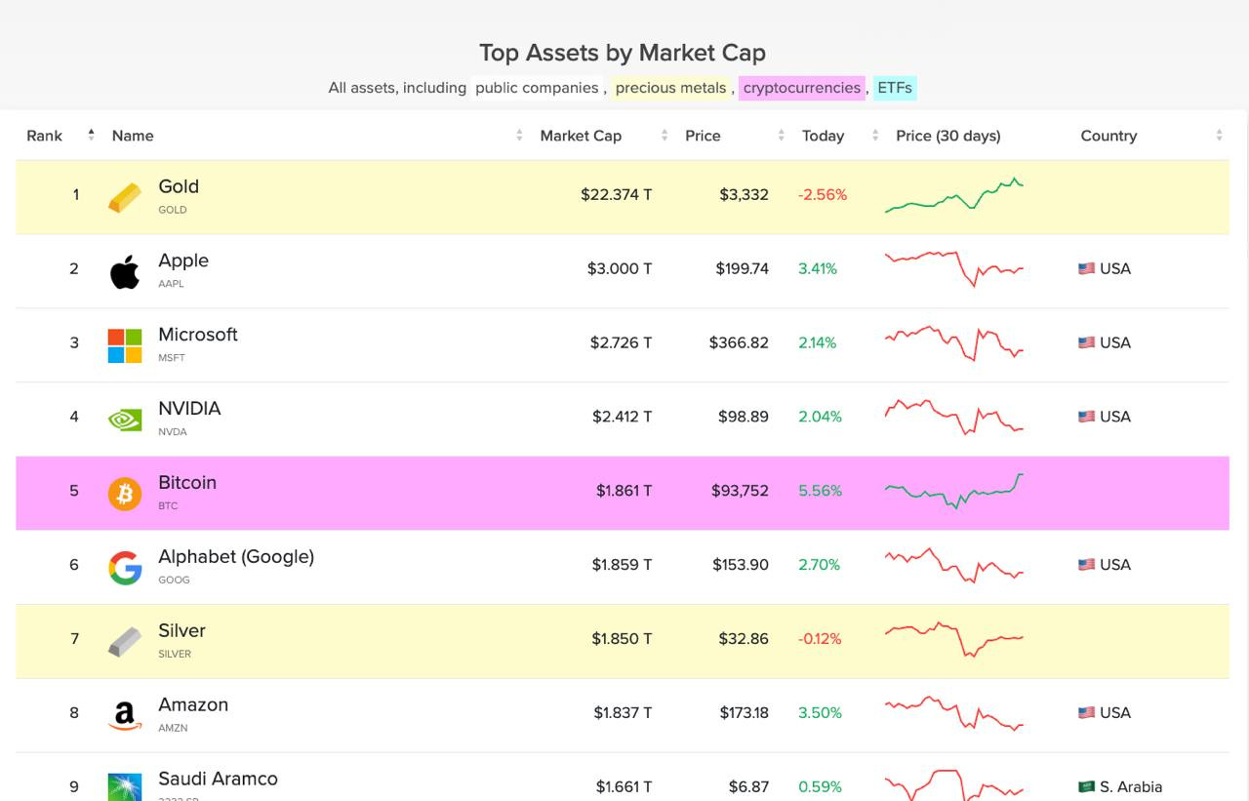Click the USA flag in Microsoft row
Viewport: 1249px width, 801px height.
pyautogui.click(x=1086, y=342)
